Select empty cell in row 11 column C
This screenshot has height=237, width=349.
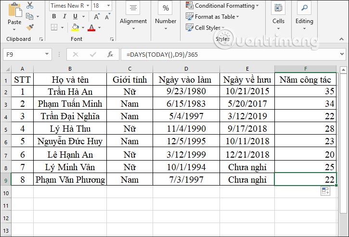129,204
